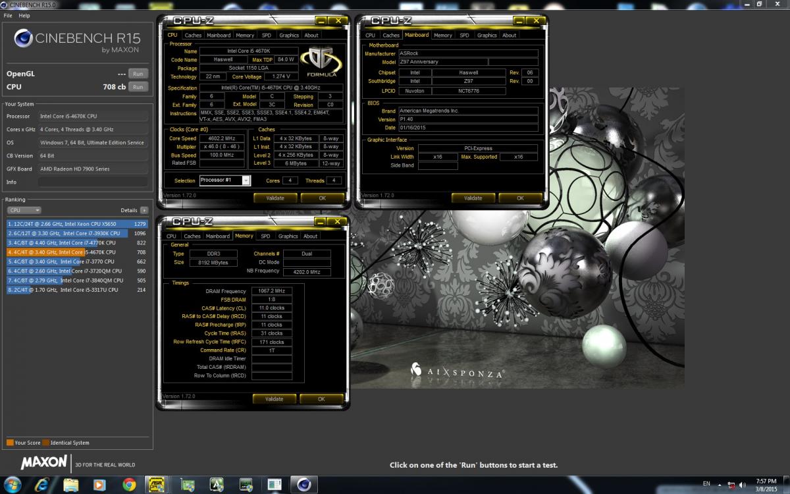Click the EN language indicator
The height and width of the screenshot is (494, 790).
tap(706, 484)
